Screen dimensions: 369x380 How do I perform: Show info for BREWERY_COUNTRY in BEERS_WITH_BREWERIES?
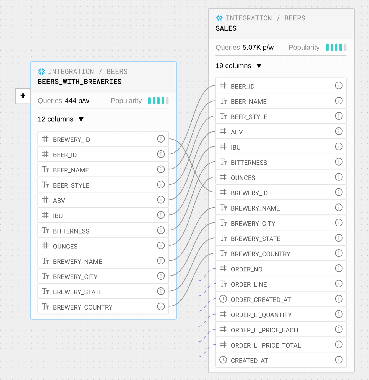[x=161, y=306]
